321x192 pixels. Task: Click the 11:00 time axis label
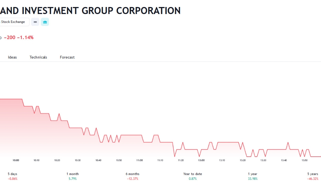pyautogui.click(x=140, y=160)
